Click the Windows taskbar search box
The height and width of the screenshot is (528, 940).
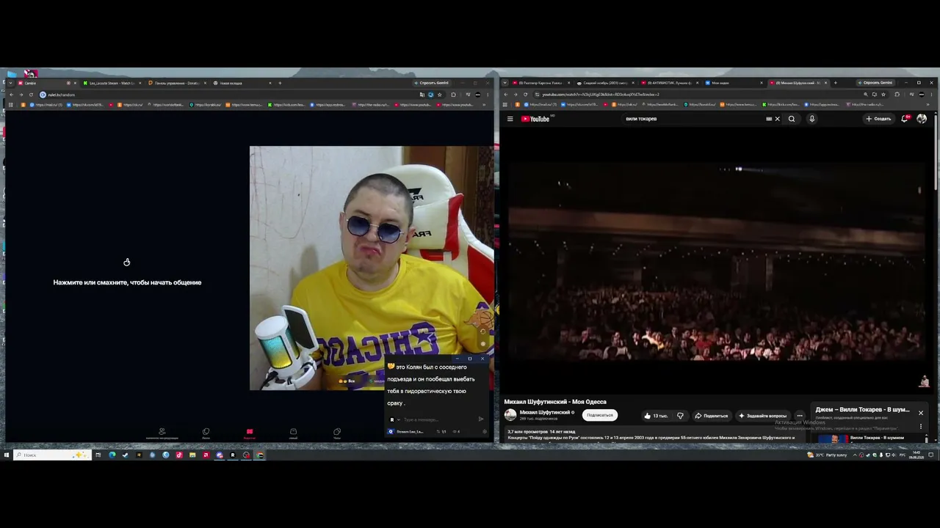coord(52,455)
